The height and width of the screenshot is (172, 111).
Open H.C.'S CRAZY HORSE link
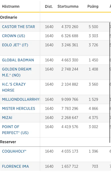pyautogui.click(x=14, y=87)
